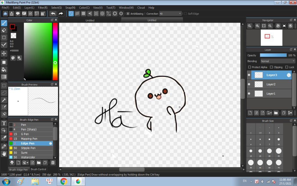Open the Layer menu
The width and height of the screenshot is (297, 186).
tap(29, 8)
